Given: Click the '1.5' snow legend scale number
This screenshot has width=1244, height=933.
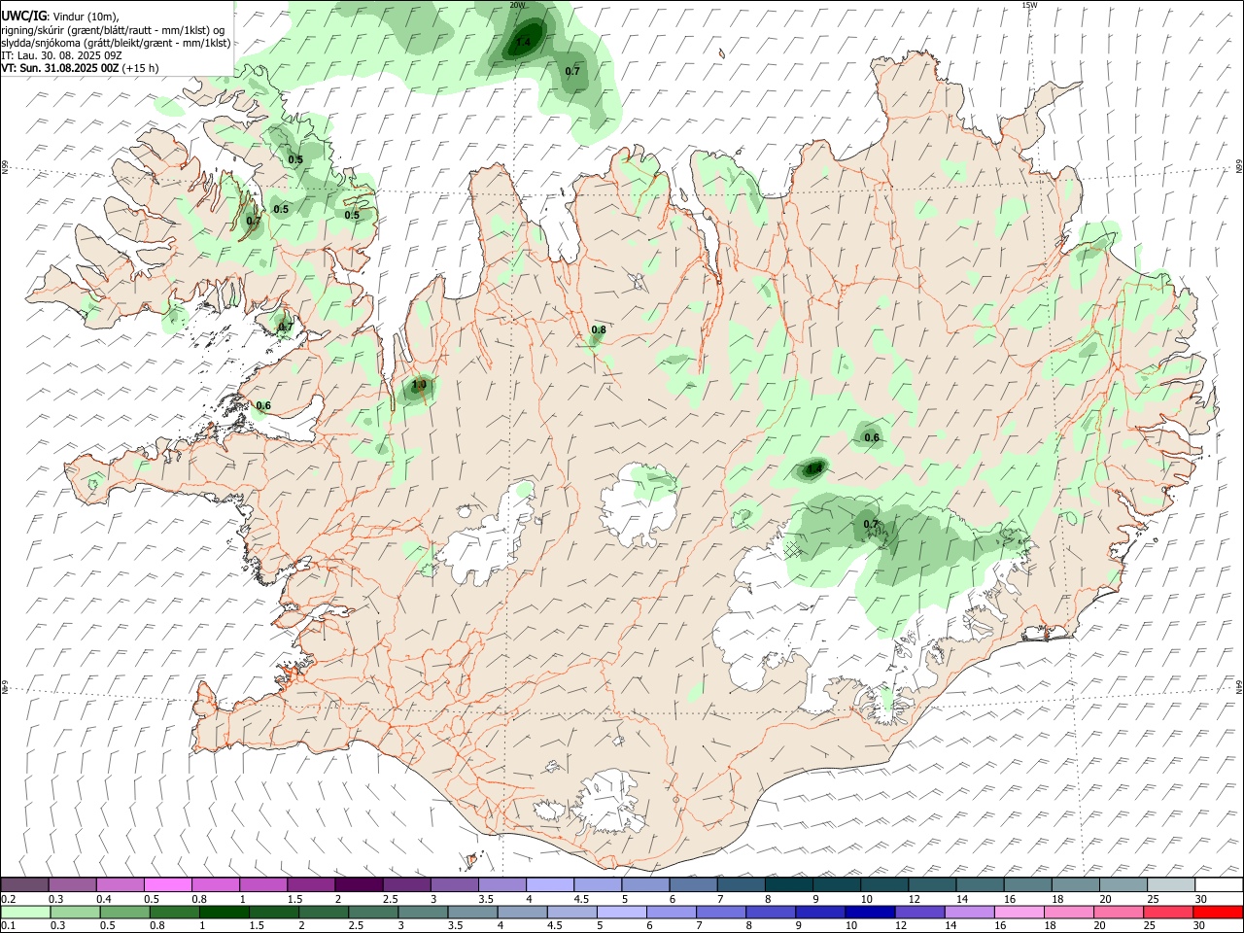Looking at the screenshot, I should pos(294,899).
